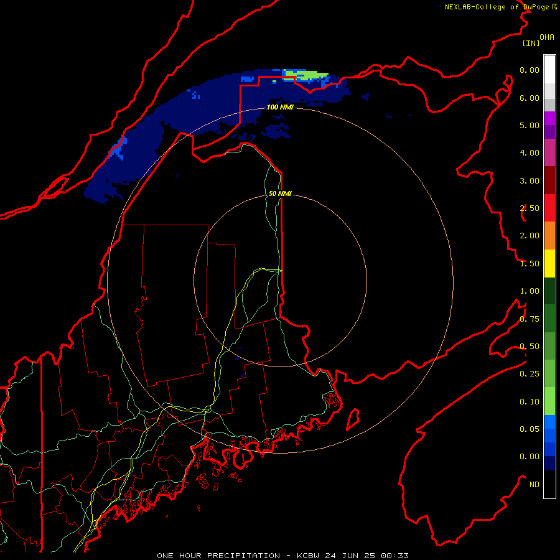Click the ND legend label
Viewport: 560px width, 560px height.
pos(534,485)
